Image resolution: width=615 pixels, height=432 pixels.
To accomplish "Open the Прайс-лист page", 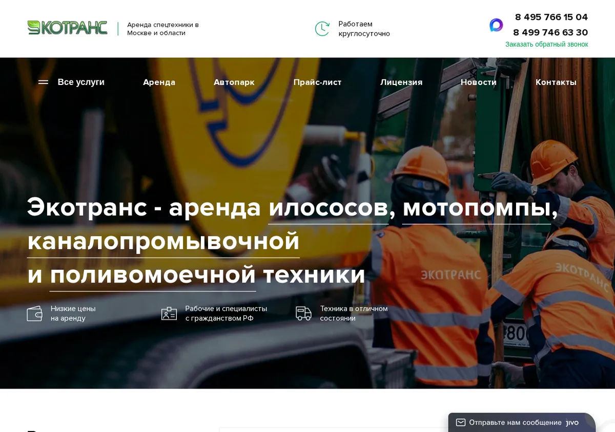I will tap(317, 82).
